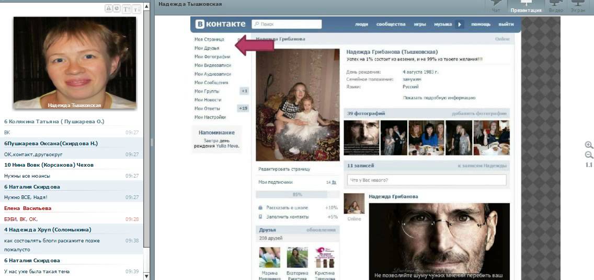Open Мои Друзья in the sidebar
Image resolution: width=594 pixels, height=280 pixels.
click(207, 48)
